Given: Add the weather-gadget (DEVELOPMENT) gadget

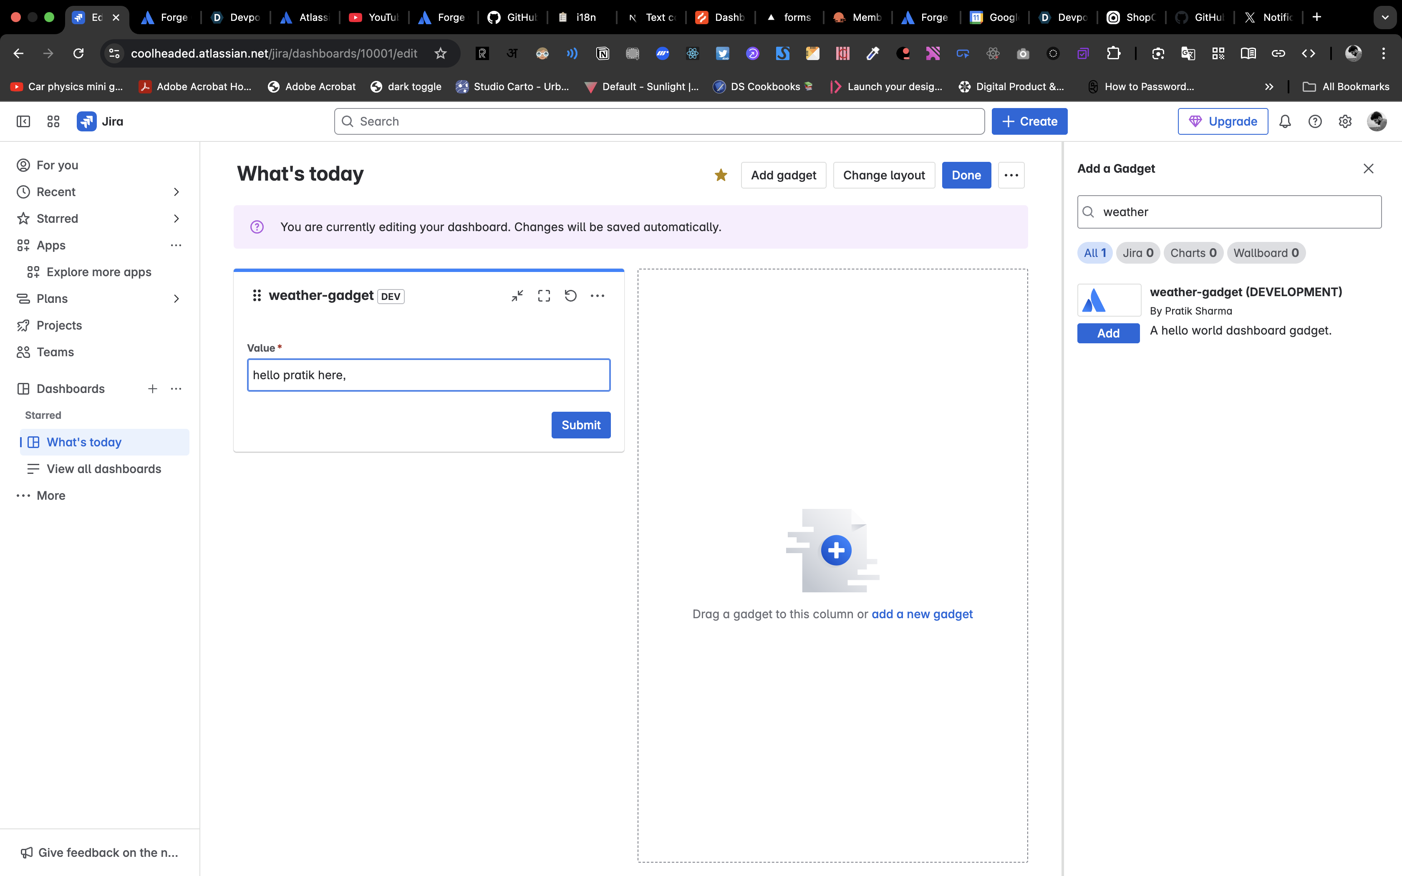Looking at the screenshot, I should click(x=1108, y=333).
